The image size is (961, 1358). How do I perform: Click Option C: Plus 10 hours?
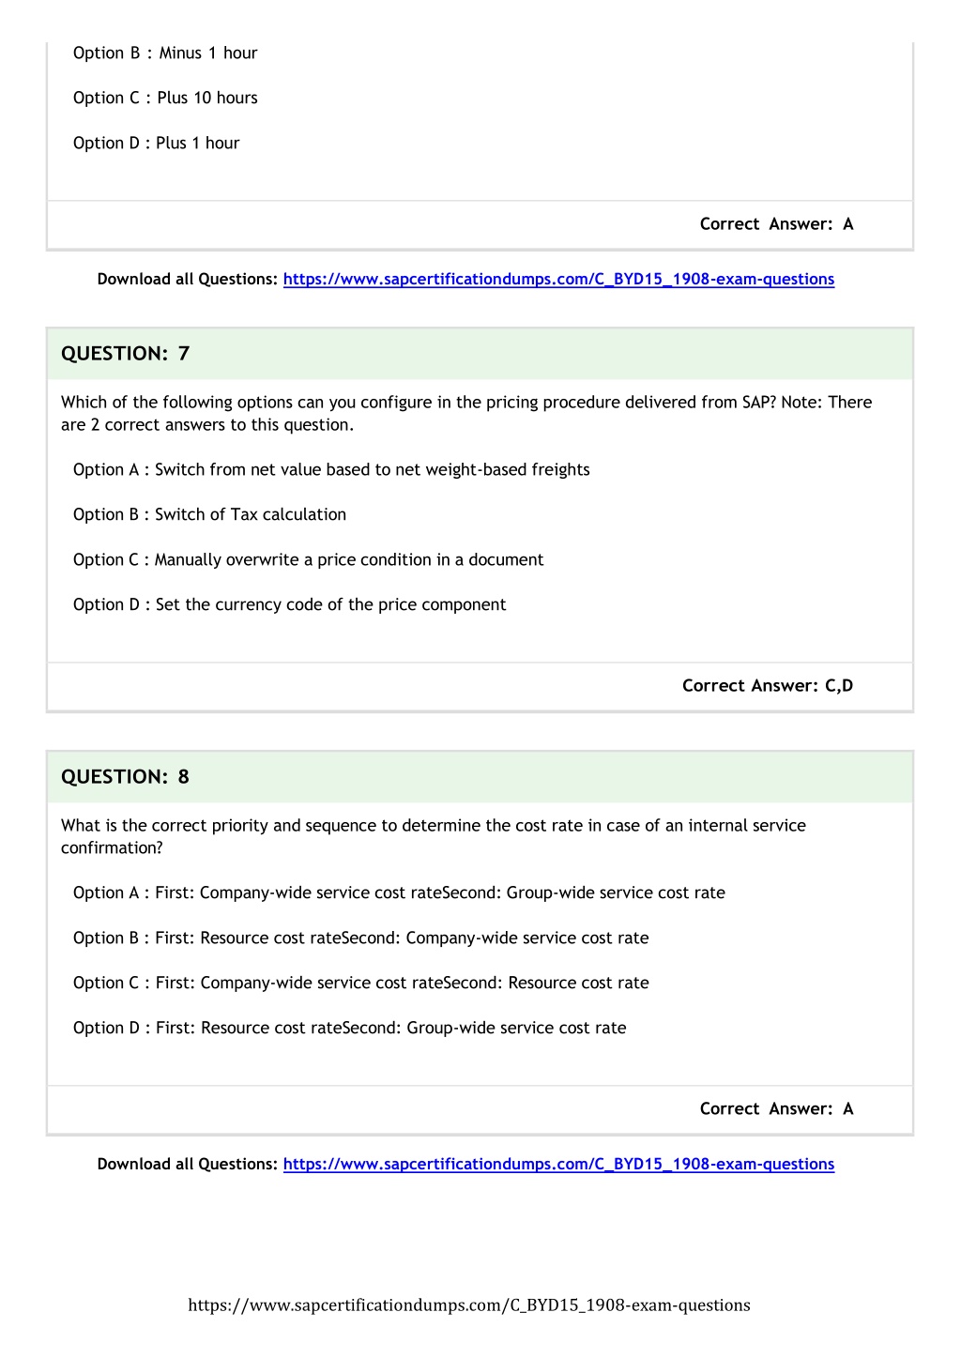(165, 98)
